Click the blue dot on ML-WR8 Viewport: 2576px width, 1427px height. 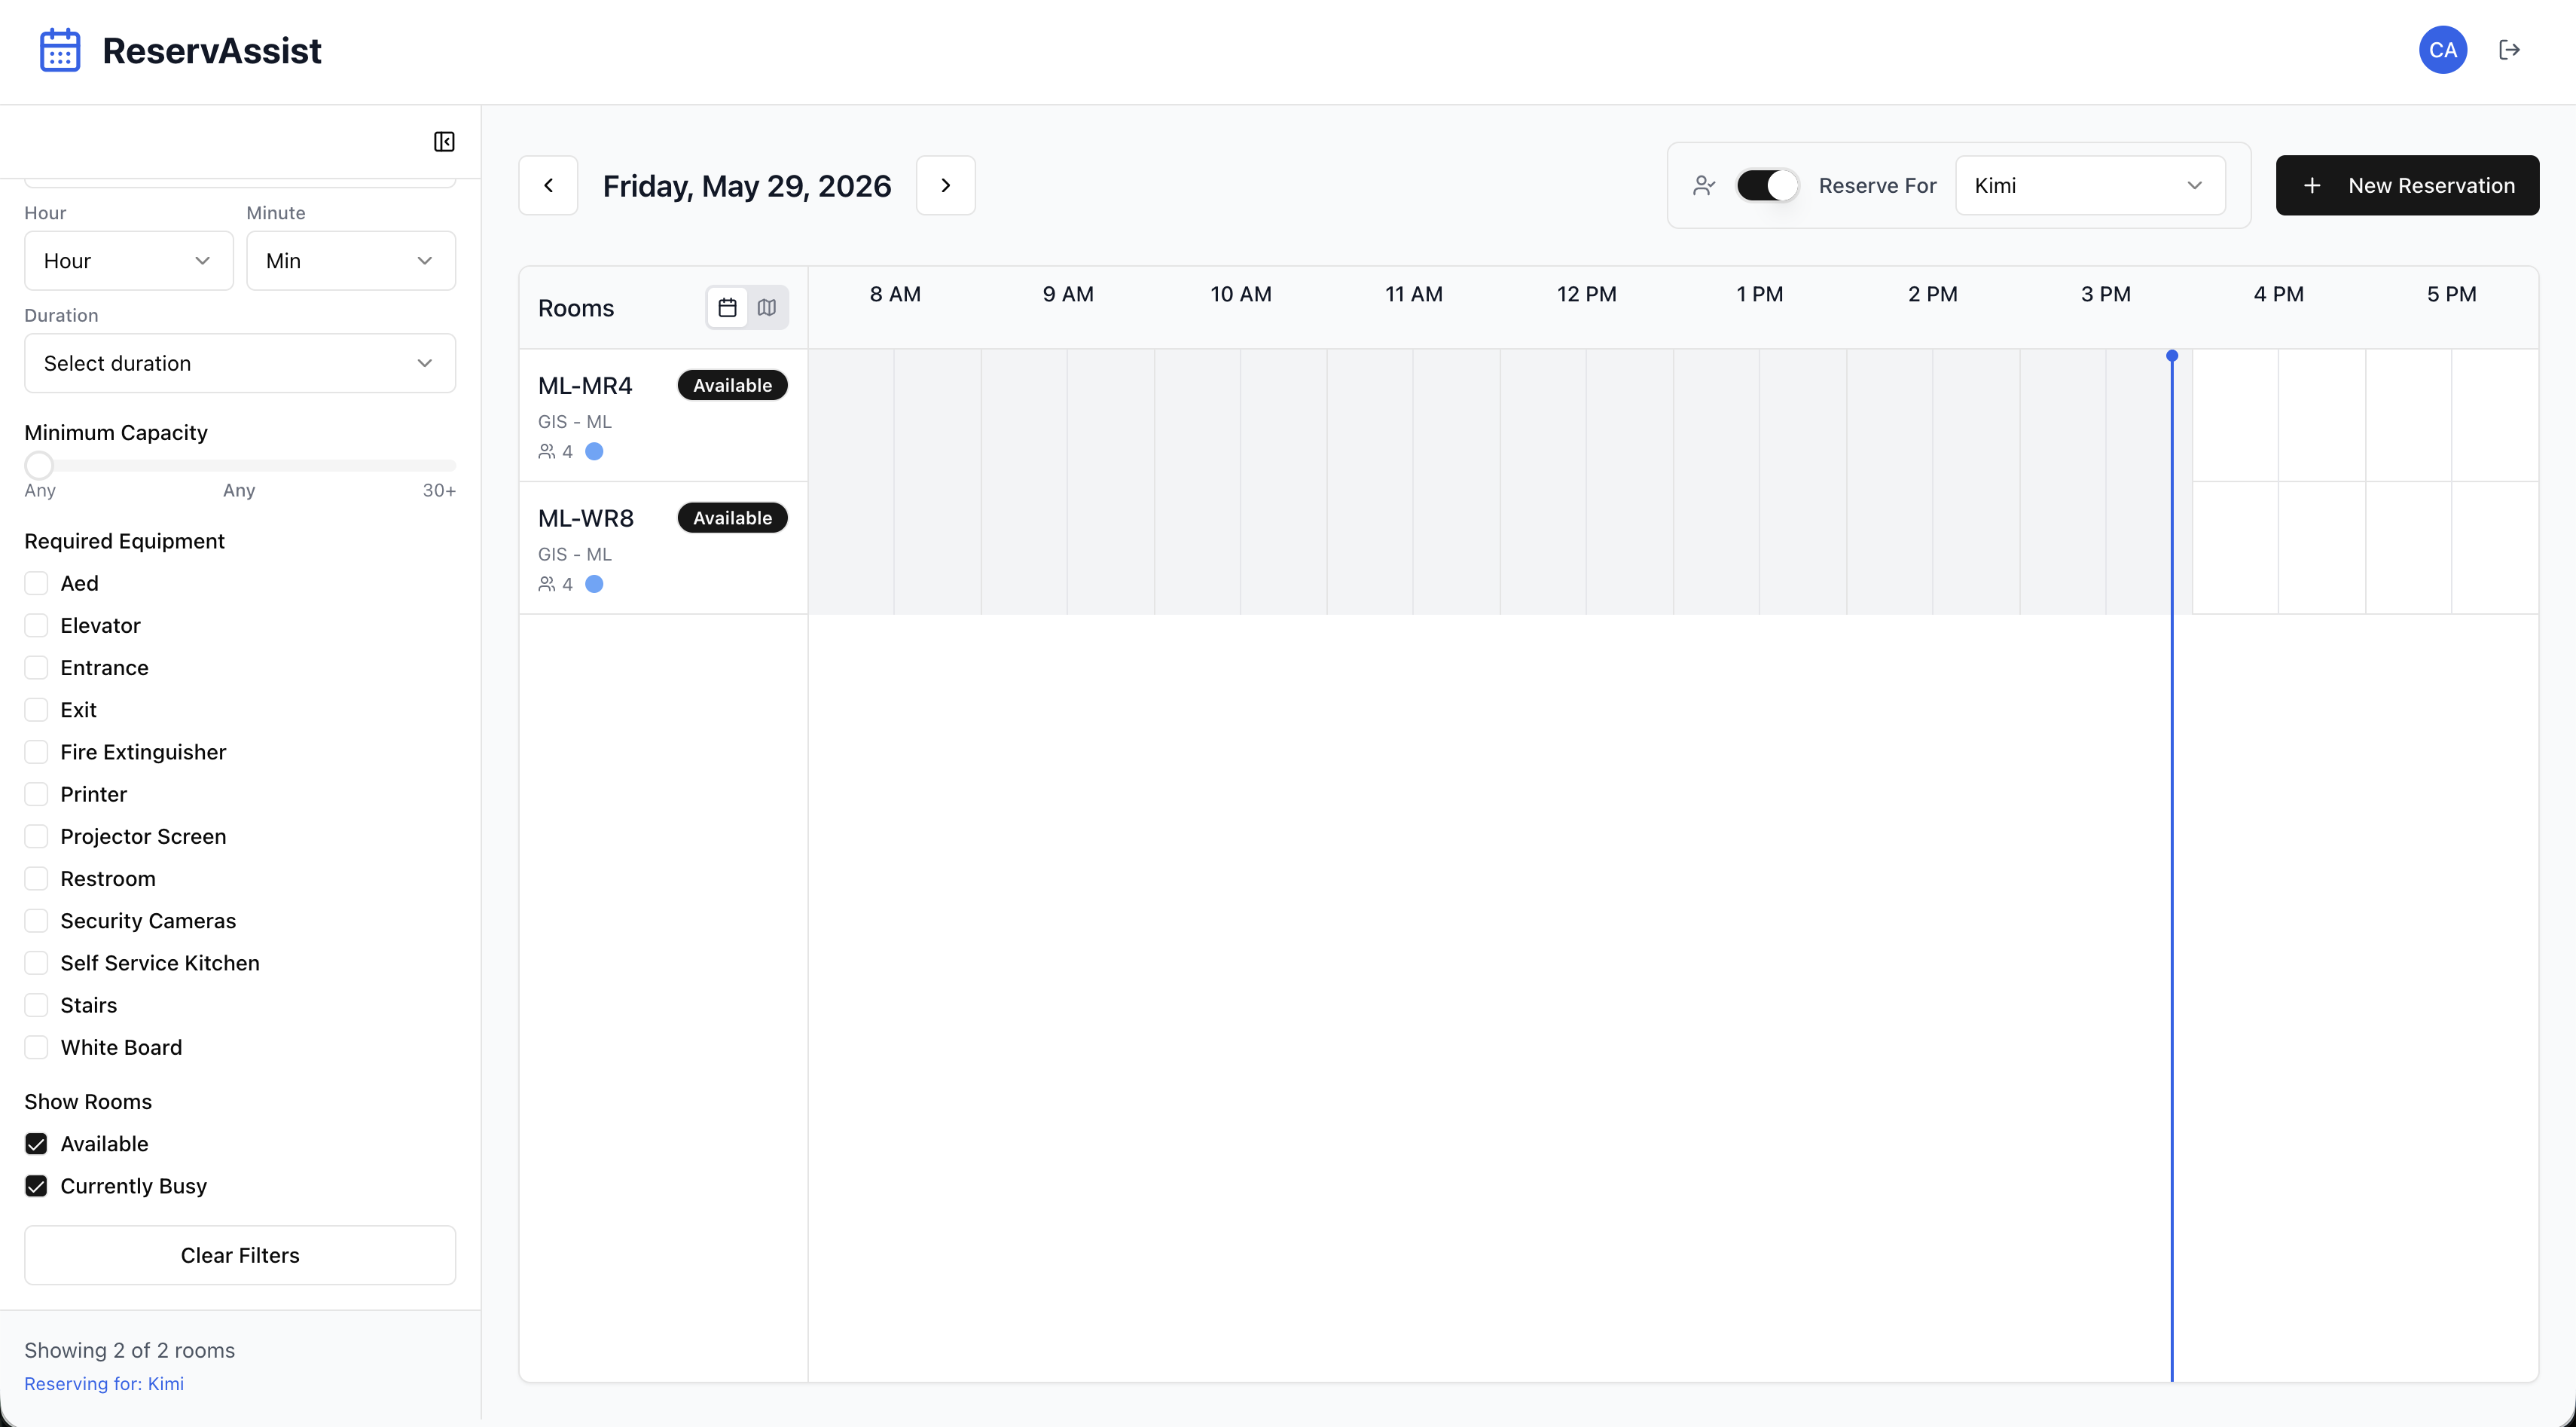594,584
